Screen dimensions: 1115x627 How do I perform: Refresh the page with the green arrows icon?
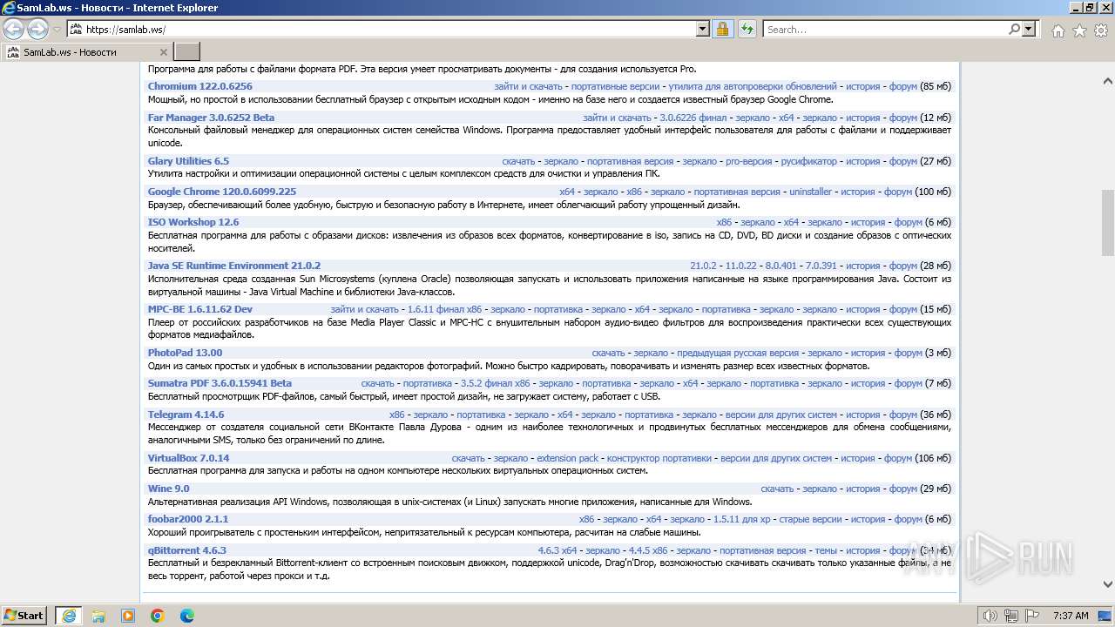747,30
